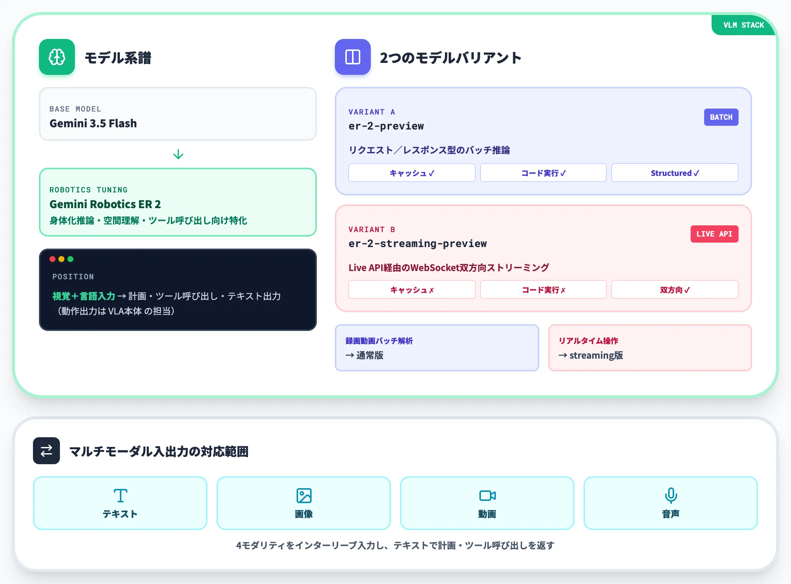Click the 録画動画バッチ解析 card
Screen dimensions: 791x584
click(x=437, y=348)
